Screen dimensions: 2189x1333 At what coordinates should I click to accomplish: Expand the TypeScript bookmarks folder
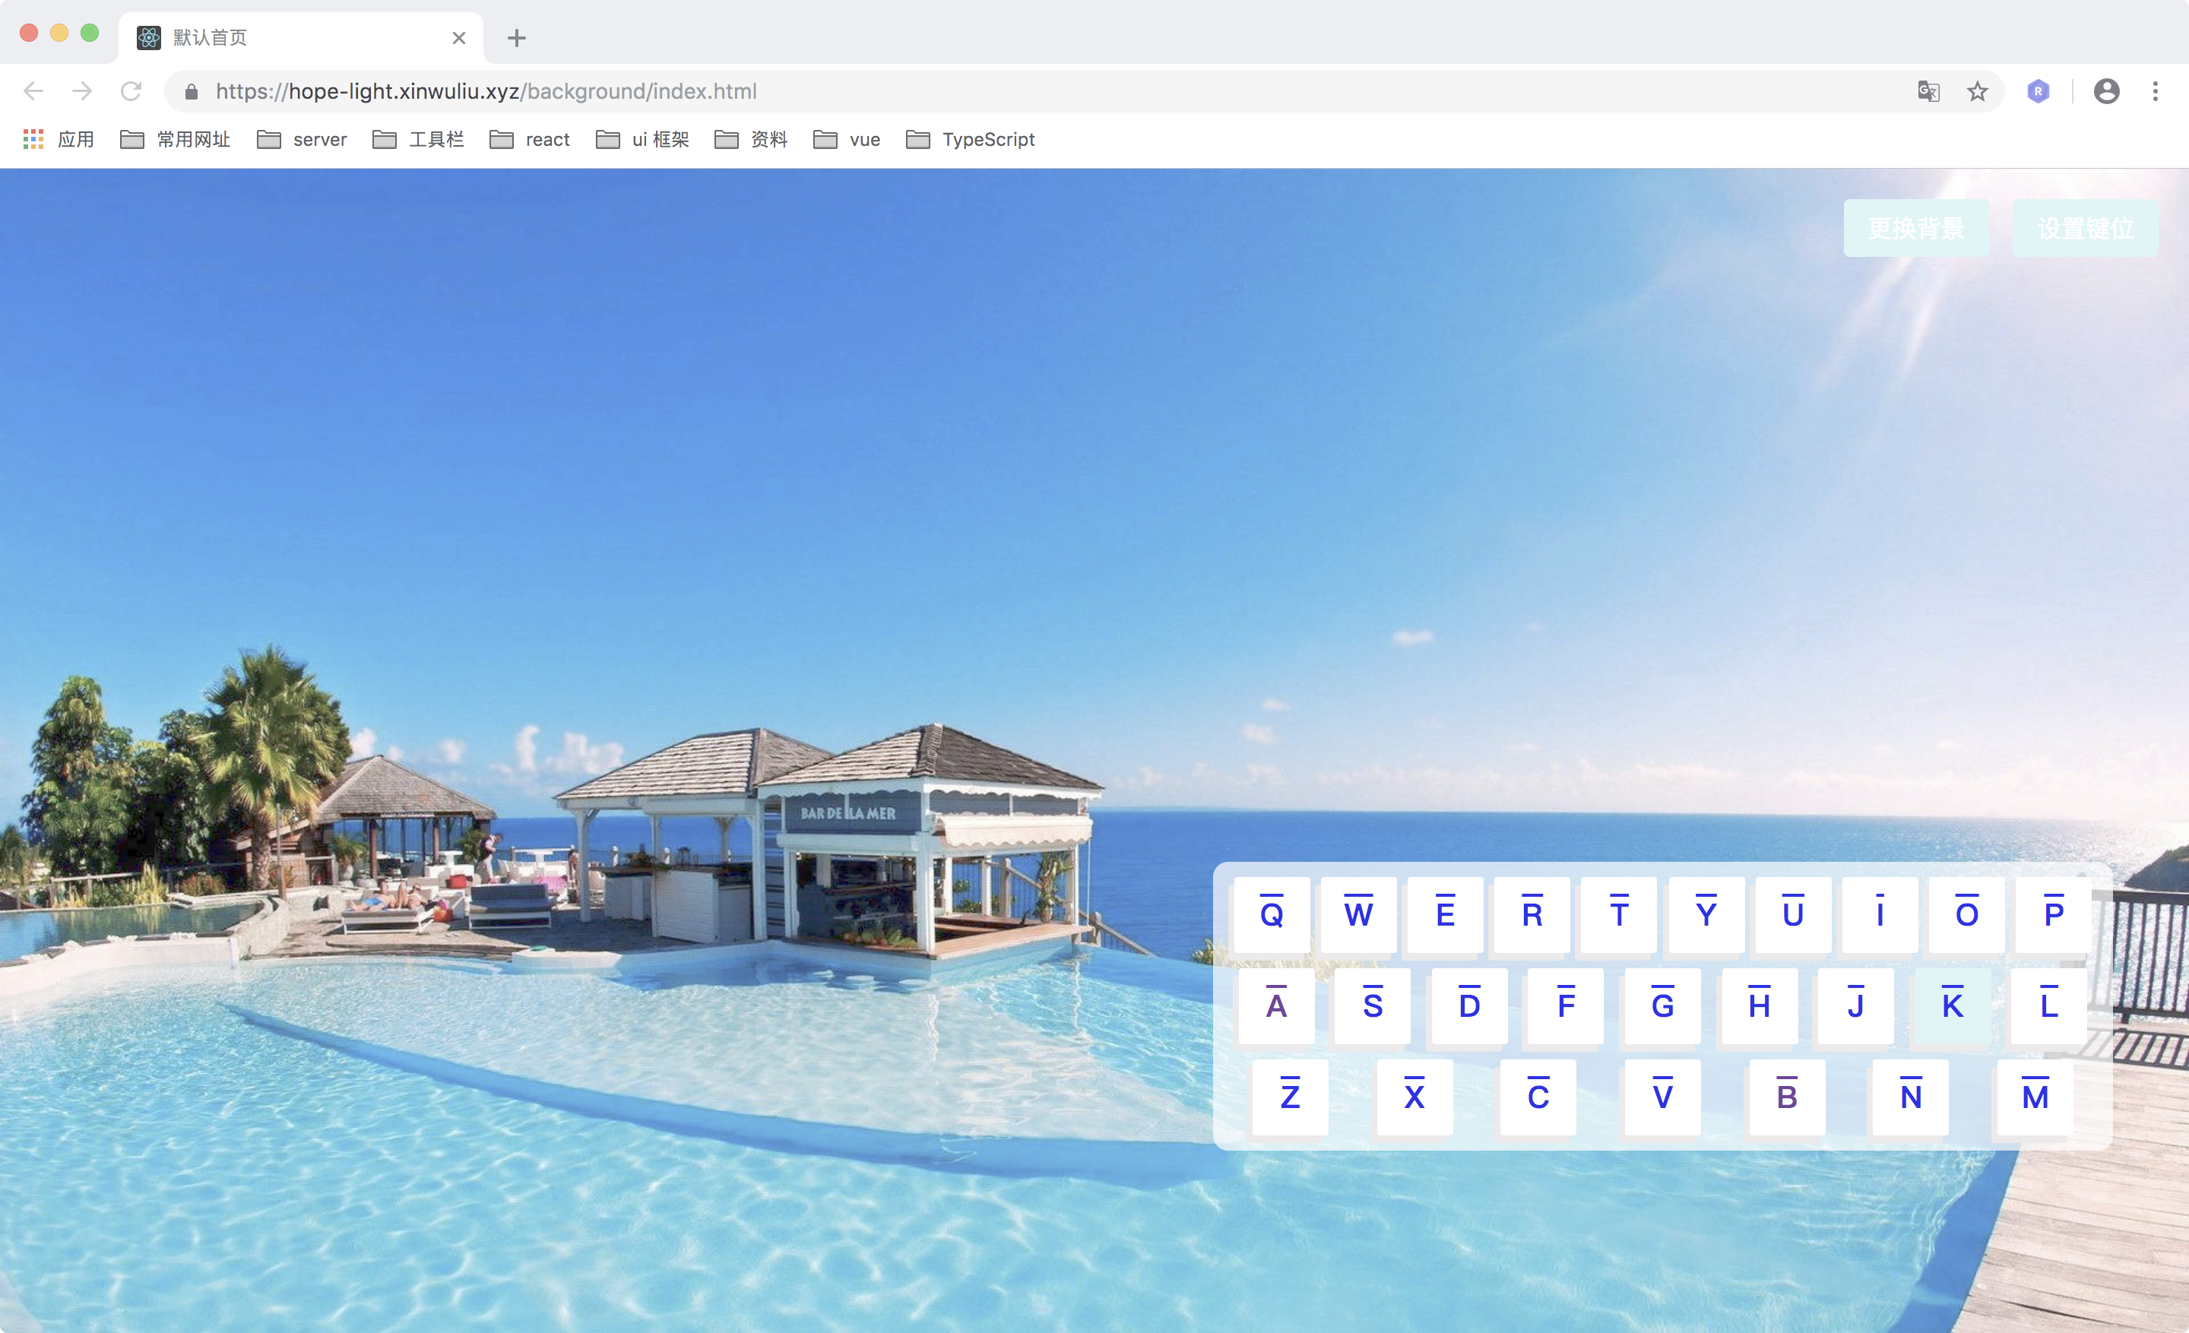point(970,139)
